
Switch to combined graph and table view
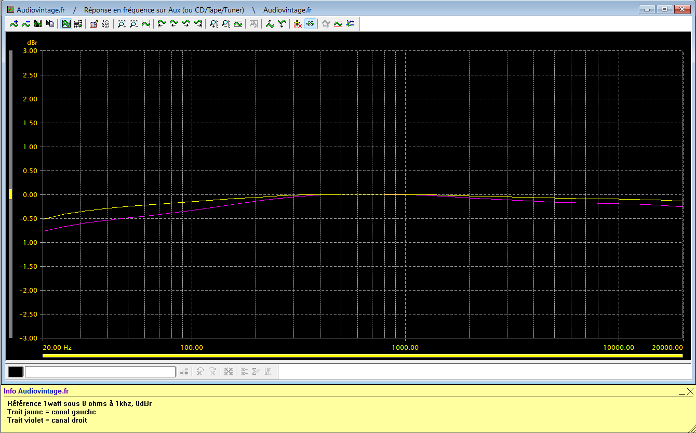(x=78, y=23)
